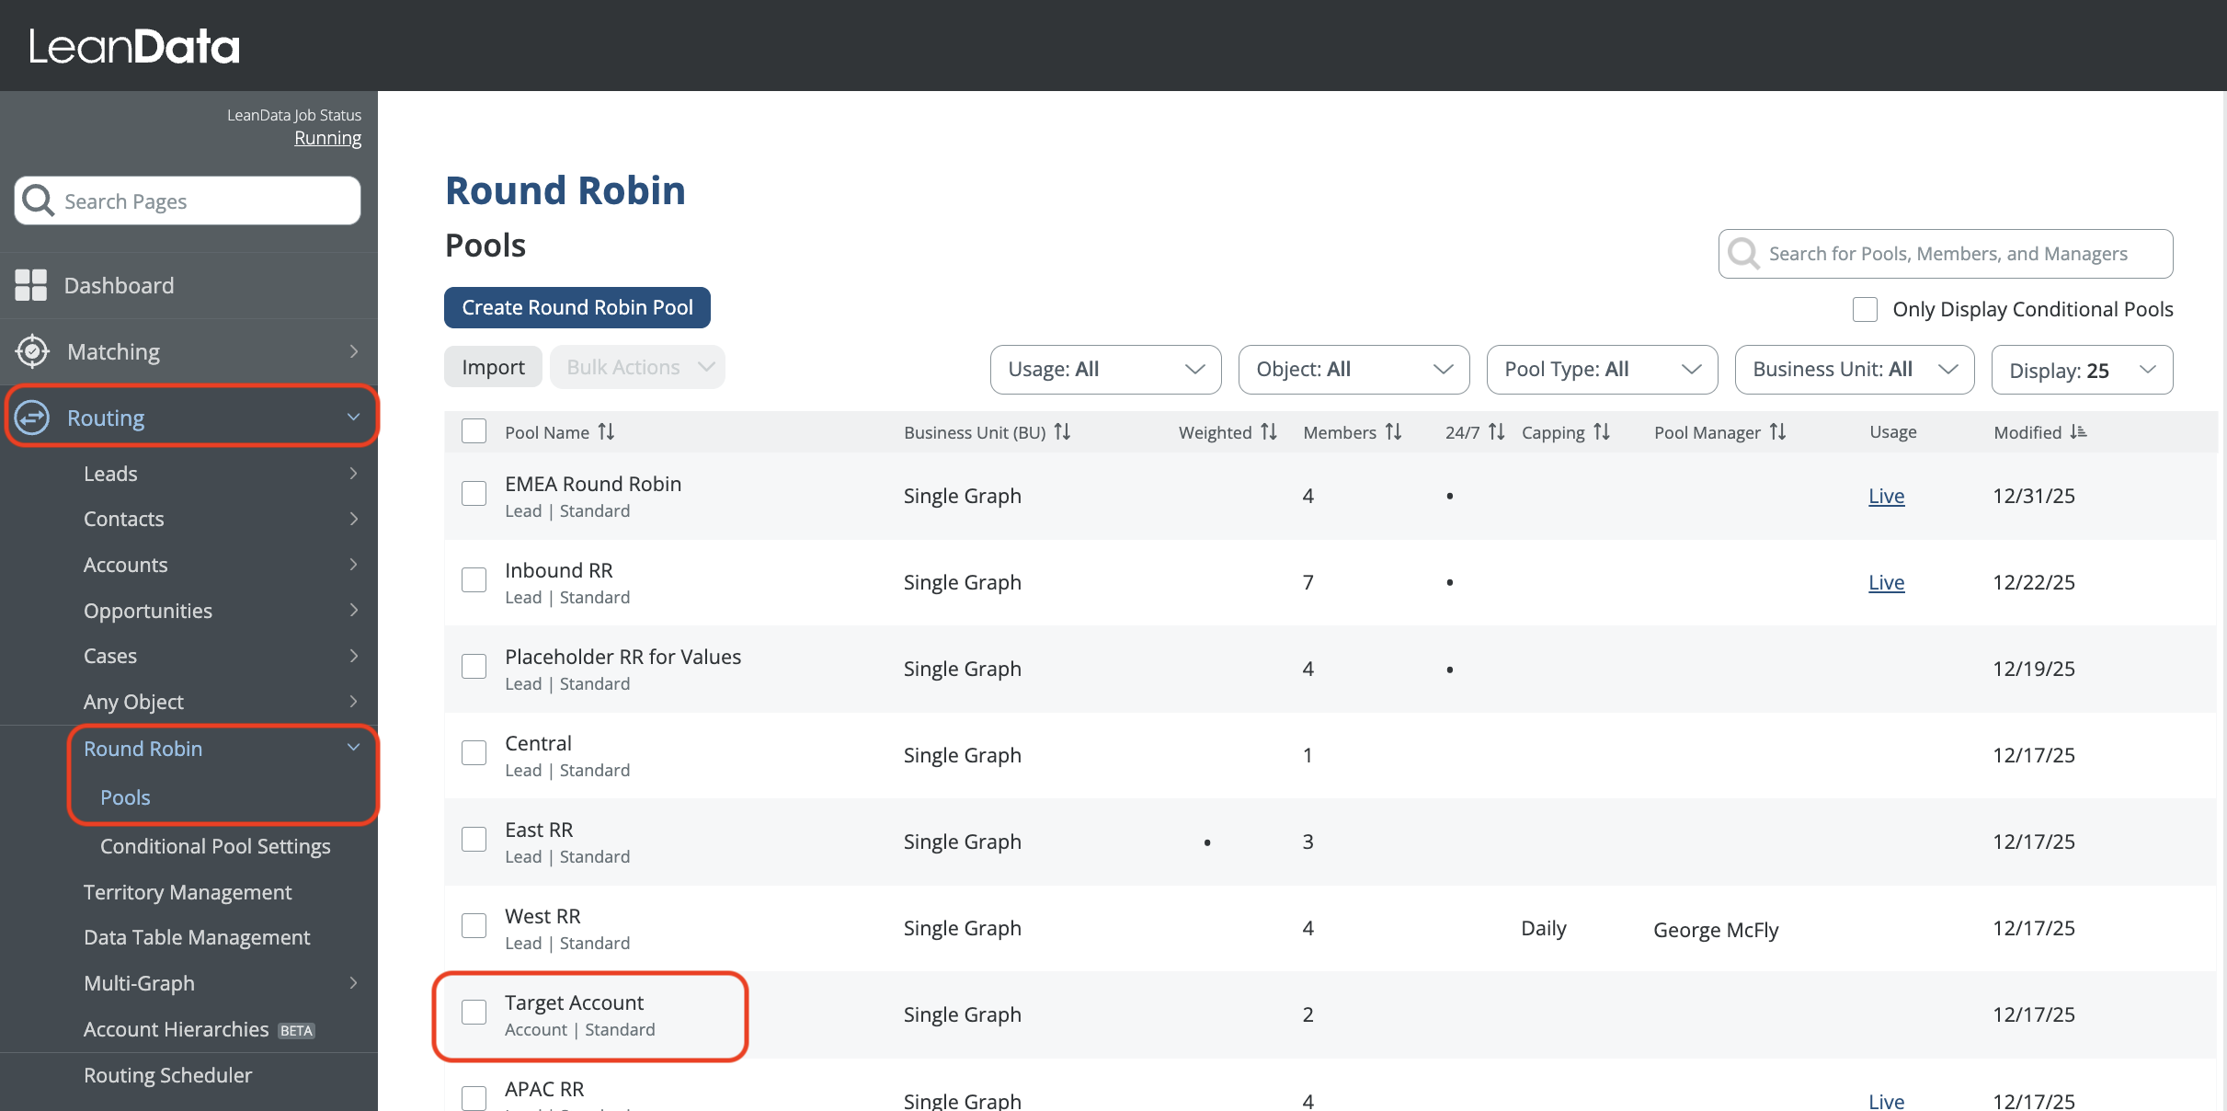This screenshot has height=1111, width=2227.
Task: Click the Routing arrows icon
Action: pos(32,418)
